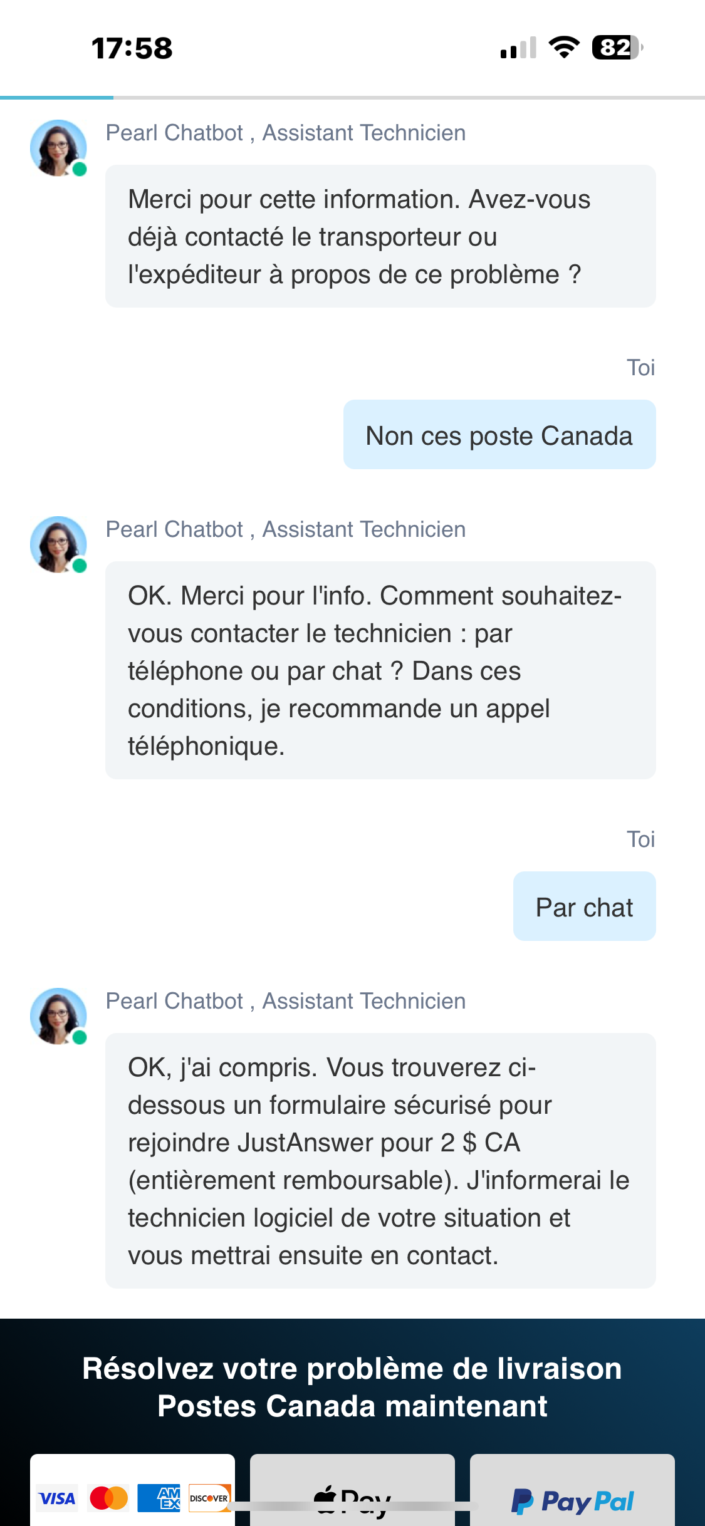705x1526 pixels.
Task: Tap the cellular signal bars icon
Action: tap(518, 48)
